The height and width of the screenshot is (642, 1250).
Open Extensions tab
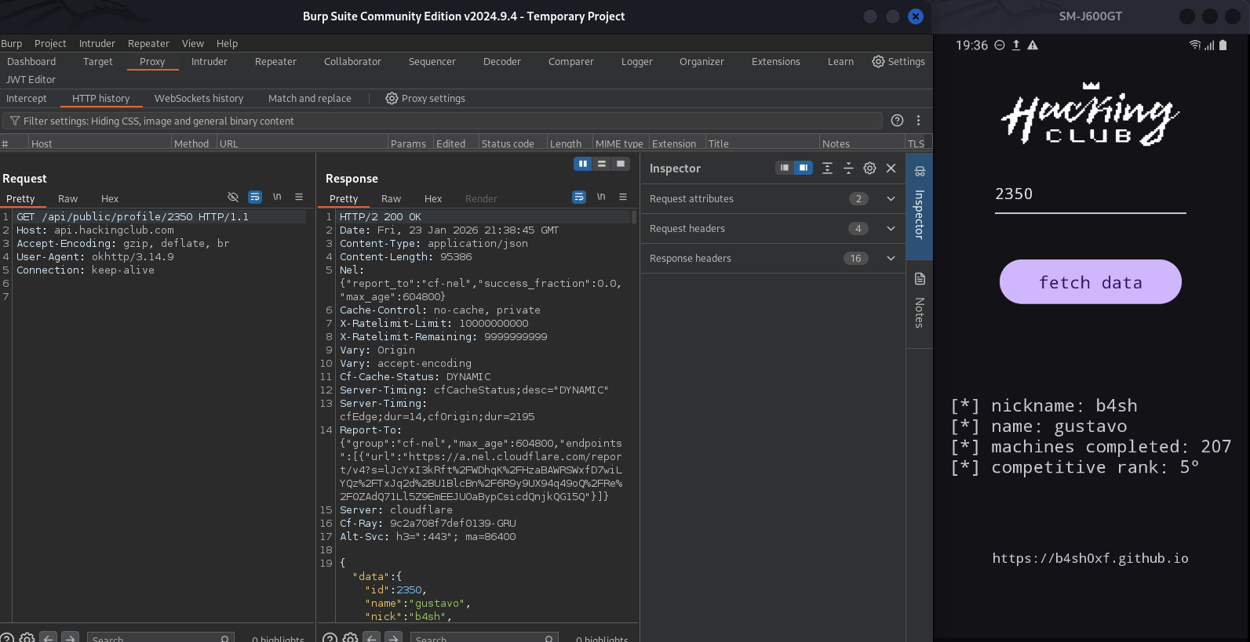tap(776, 61)
